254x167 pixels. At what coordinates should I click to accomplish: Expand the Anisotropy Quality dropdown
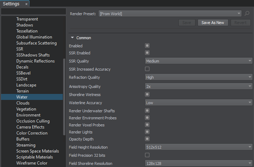198,87
